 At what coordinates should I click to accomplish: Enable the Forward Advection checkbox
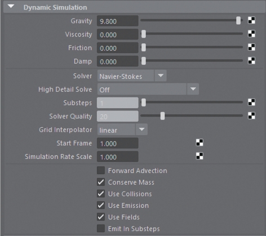[x=101, y=171]
